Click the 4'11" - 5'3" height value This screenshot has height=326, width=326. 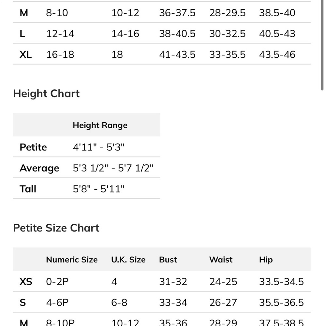pyautogui.click(x=98, y=147)
